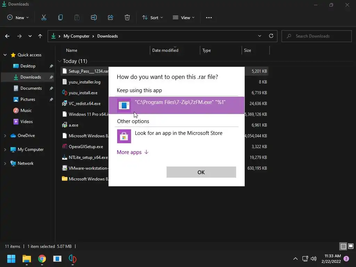
Task: Click OK in open-with dialog
Action: pyautogui.click(x=201, y=172)
